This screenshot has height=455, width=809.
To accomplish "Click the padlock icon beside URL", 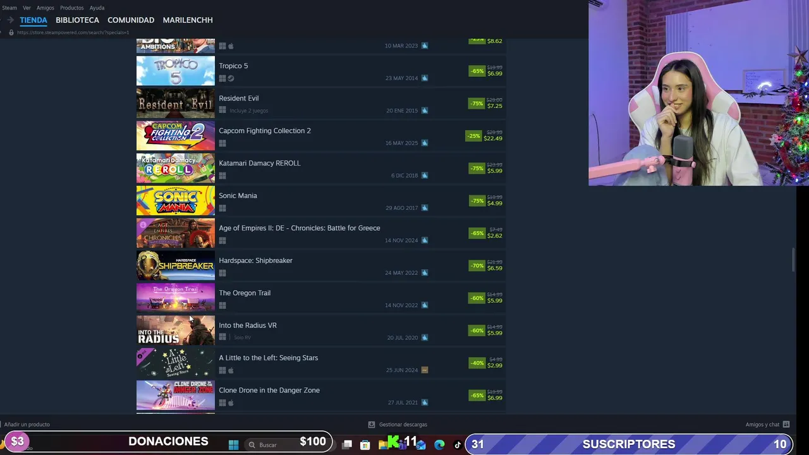I will pyautogui.click(x=11, y=32).
